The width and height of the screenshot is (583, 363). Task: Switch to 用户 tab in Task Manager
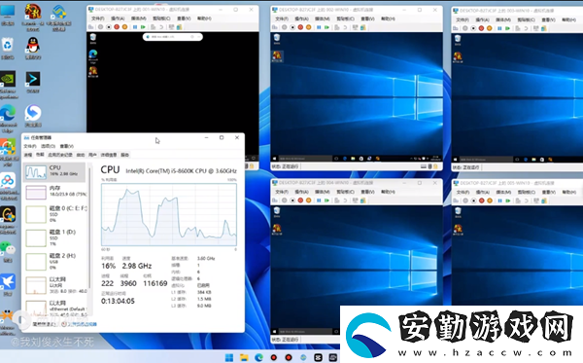coord(92,155)
